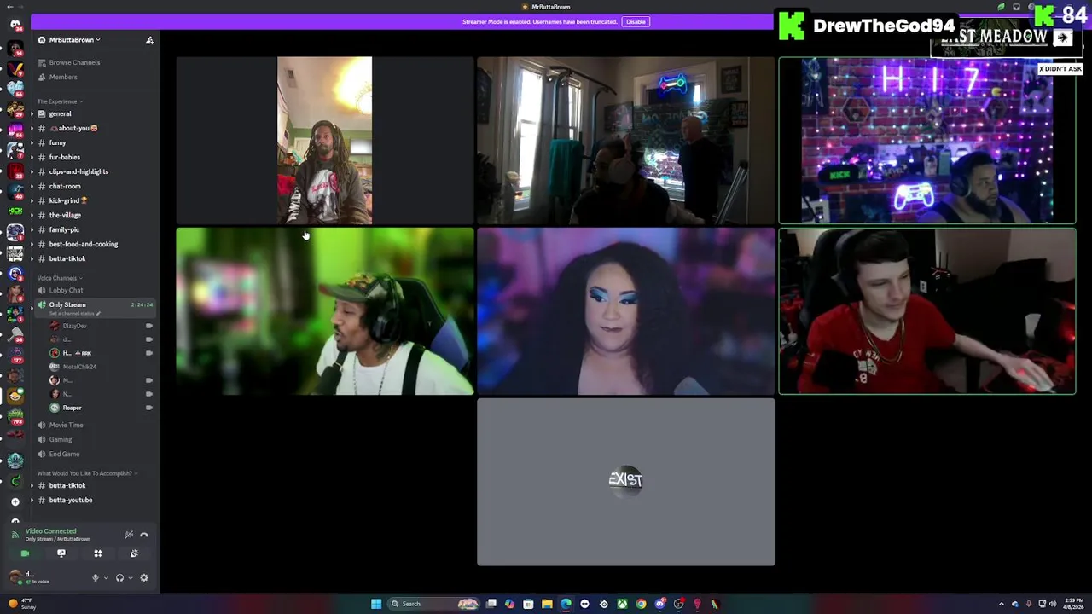1092x614 pixels.
Task: Select user MetalChik24 in voice list
Action: (x=79, y=367)
